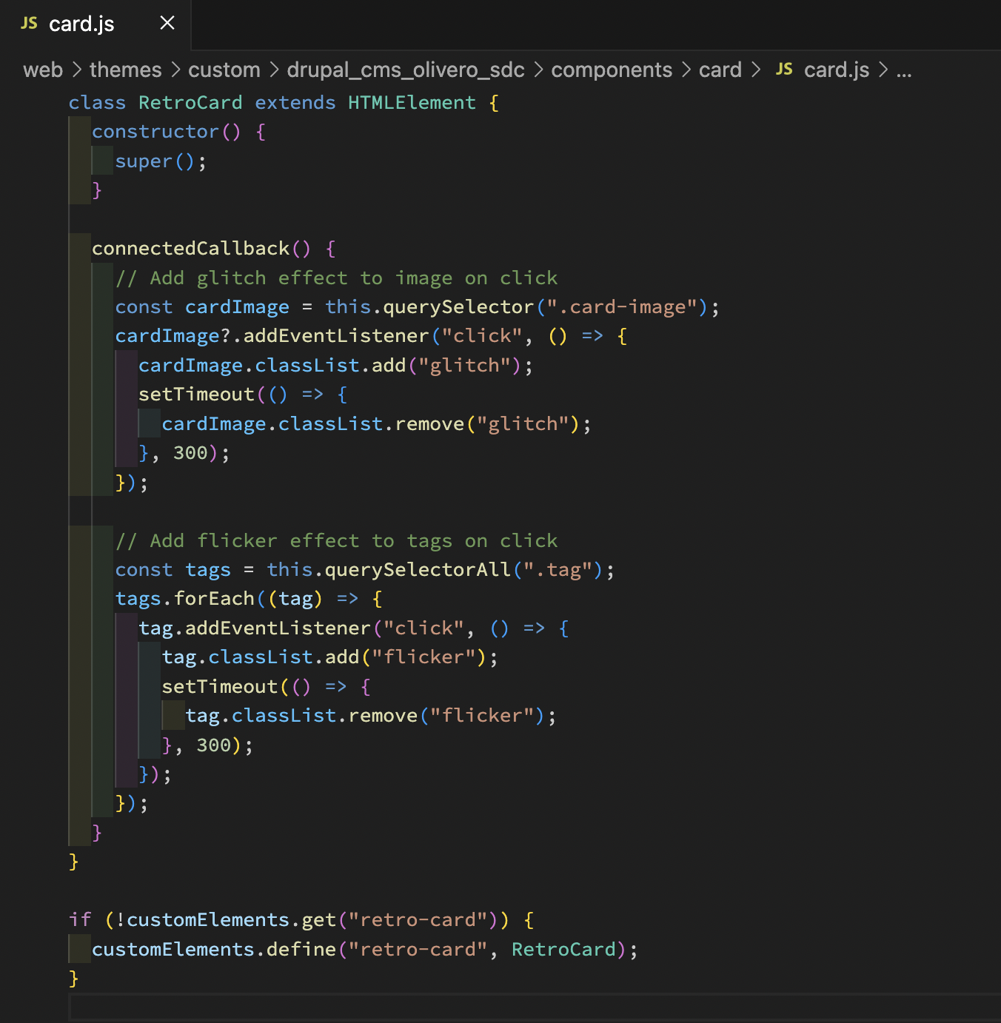
Task: Place cursor on 'constructor()' line
Action: tap(178, 132)
